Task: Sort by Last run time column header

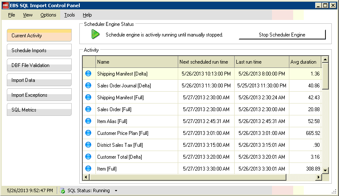Action: click(x=262, y=62)
